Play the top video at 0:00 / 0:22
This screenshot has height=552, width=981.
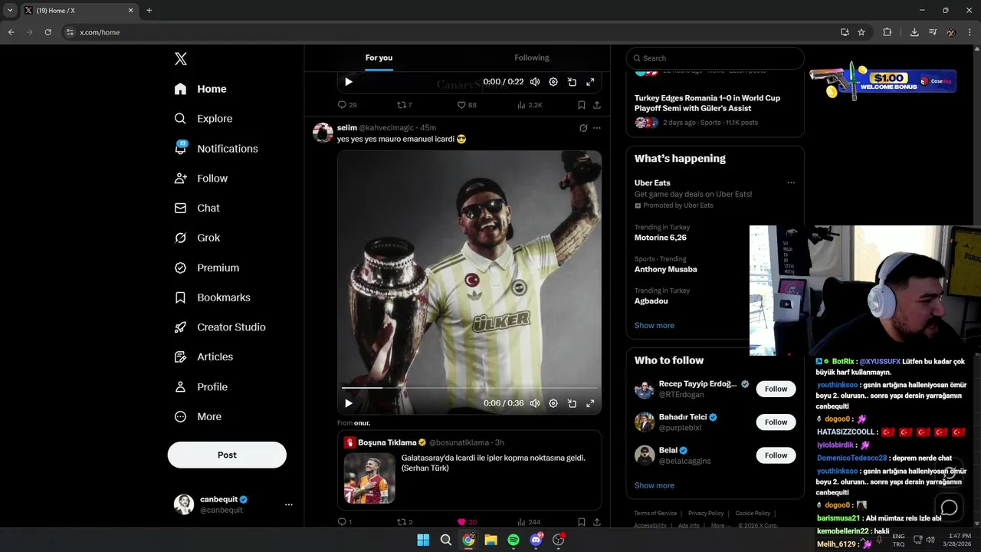349,82
